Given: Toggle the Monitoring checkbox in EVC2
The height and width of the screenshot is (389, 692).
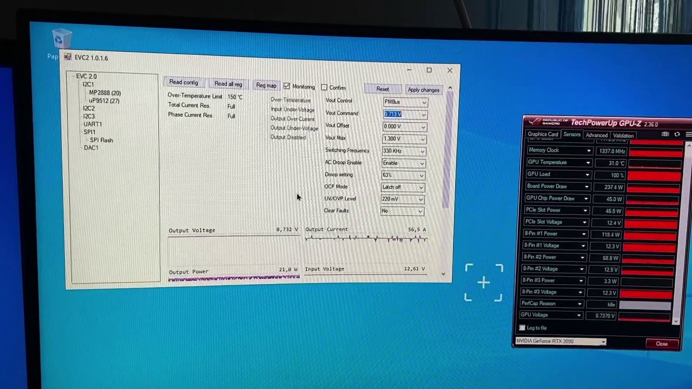Looking at the screenshot, I should pos(287,86).
